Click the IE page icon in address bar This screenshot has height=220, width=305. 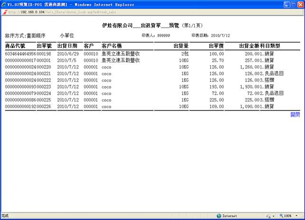[x=5, y=12]
